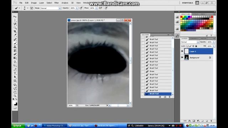Open Adobe Photoshop taskbar button
The width and height of the screenshot is (228, 128).
coord(55,126)
